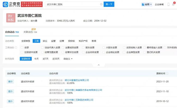
Task: Select the 全部时间 time filter
Action: click(x=26, y=59)
